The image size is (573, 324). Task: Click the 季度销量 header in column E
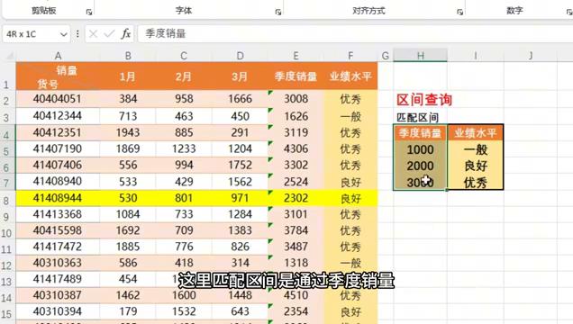click(296, 76)
